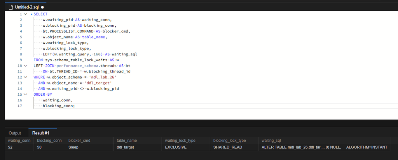
Task: Click the table_name column header
Action: [138, 141]
